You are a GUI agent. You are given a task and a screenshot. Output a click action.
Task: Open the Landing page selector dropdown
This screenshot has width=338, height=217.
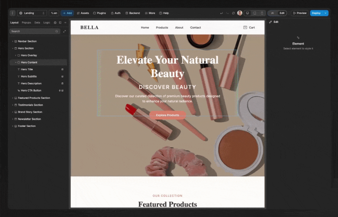pyautogui.click(x=32, y=13)
